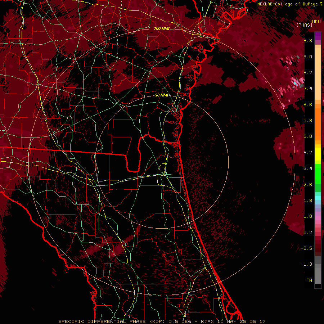Click the 05:17 timestamp
324x324 pixels.
pyautogui.click(x=257, y=321)
